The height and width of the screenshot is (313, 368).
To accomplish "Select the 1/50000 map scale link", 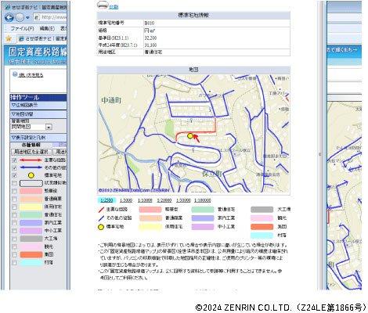I will point(183,200).
